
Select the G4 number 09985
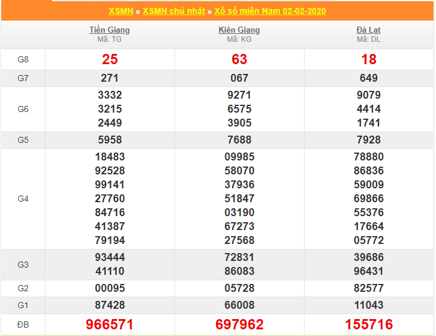pos(239,157)
